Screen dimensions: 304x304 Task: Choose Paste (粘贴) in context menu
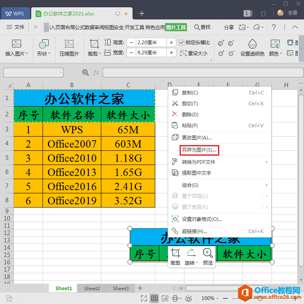[220, 126]
